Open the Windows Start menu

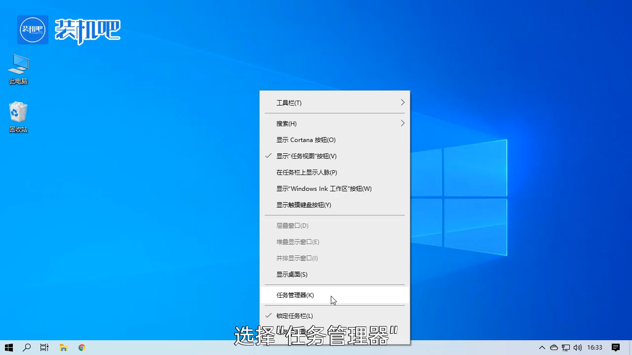point(9,348)
